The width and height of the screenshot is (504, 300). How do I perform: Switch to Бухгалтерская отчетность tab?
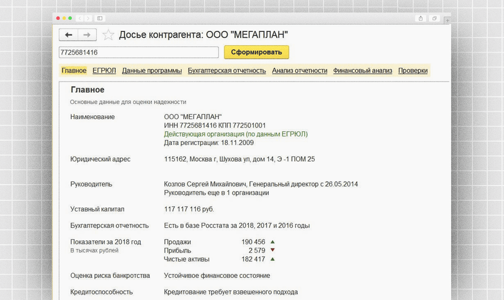coord(227,71)
